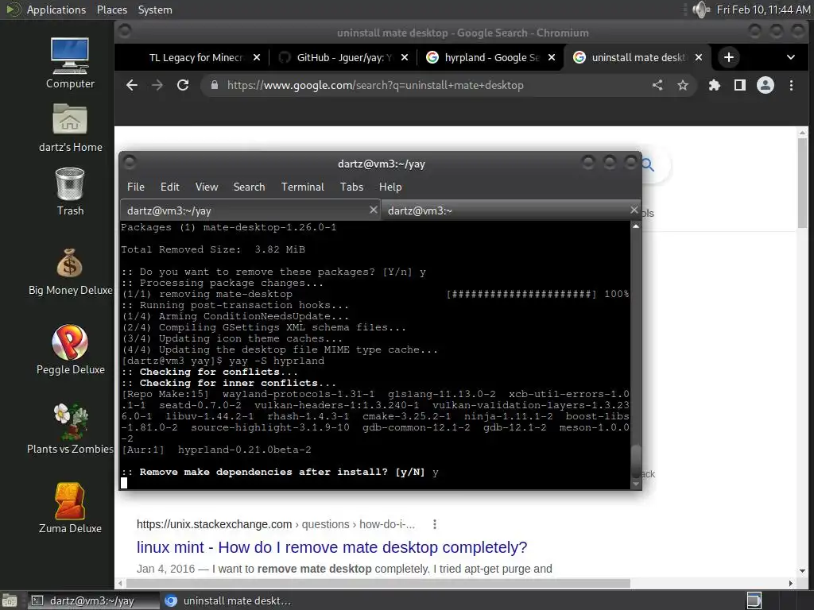814x610 pixels.
Task: Select the Peggle Deluxe desktop icon
Action: pyautogui.click(x=70, y=350)
